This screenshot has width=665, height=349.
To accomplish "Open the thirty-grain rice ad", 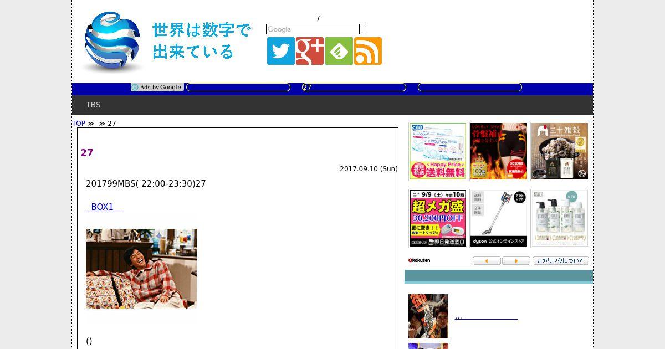I will click(x=560, y=151).
